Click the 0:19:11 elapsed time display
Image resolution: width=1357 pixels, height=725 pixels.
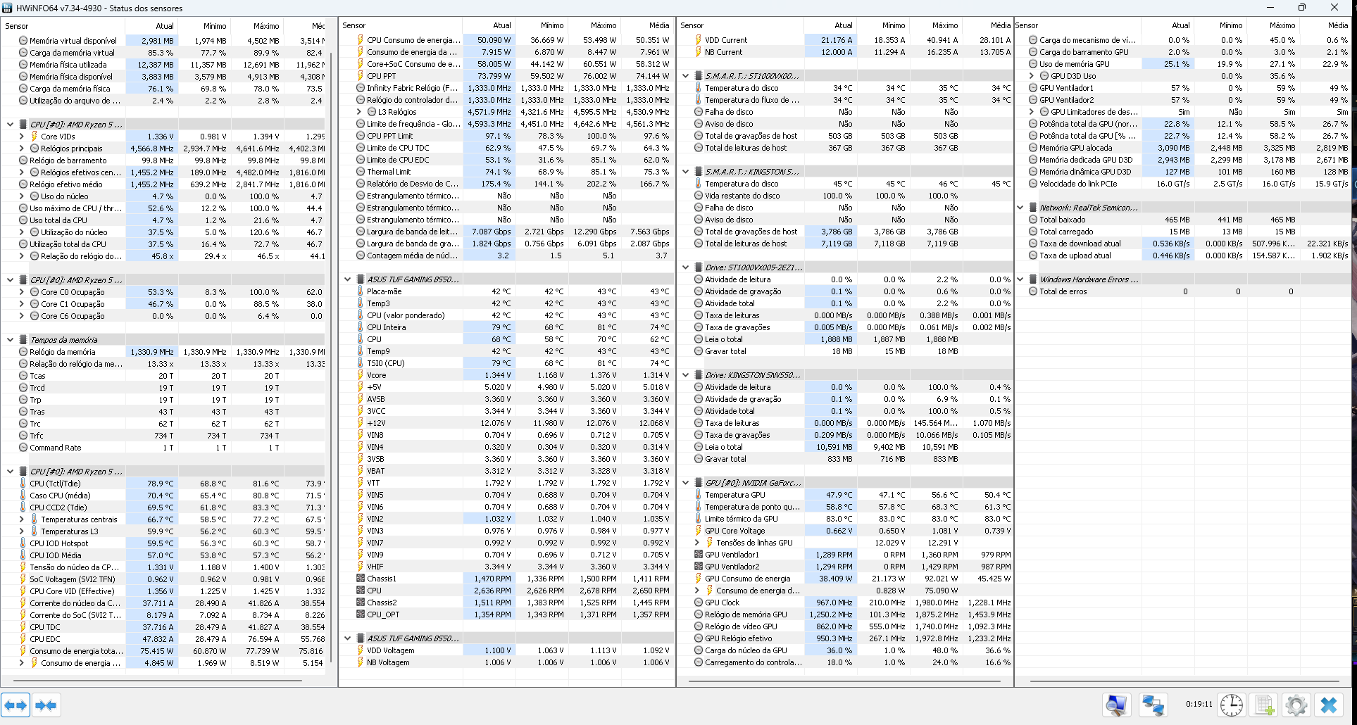click(x=1199, y=704)
